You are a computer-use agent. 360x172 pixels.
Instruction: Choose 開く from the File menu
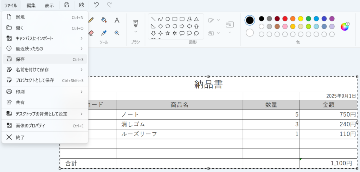[45, 28]
